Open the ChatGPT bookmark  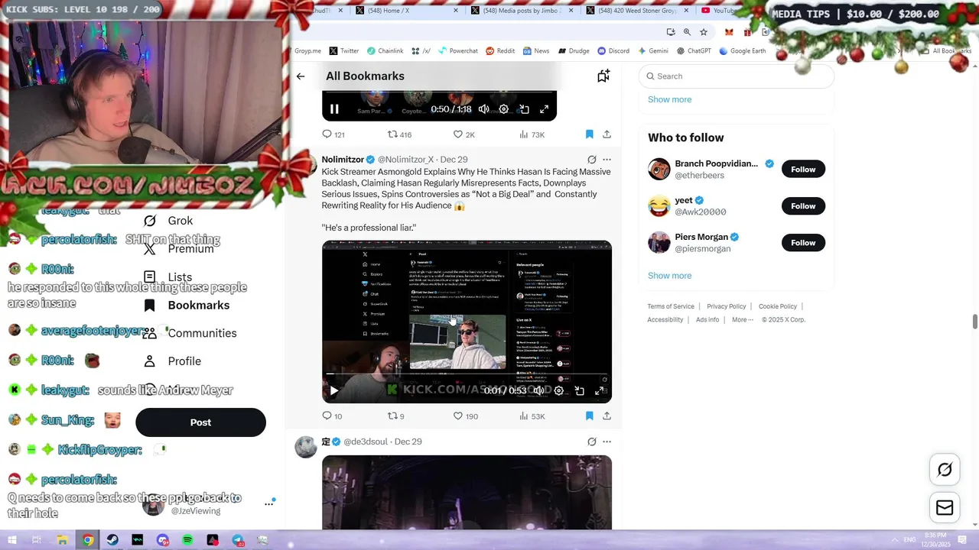pos(694,51)
